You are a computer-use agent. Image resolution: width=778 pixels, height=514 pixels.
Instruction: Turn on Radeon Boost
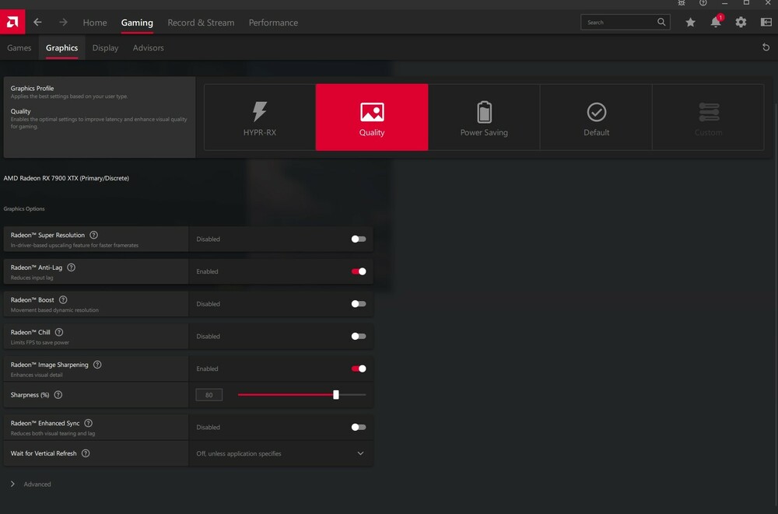coord(358,303)
